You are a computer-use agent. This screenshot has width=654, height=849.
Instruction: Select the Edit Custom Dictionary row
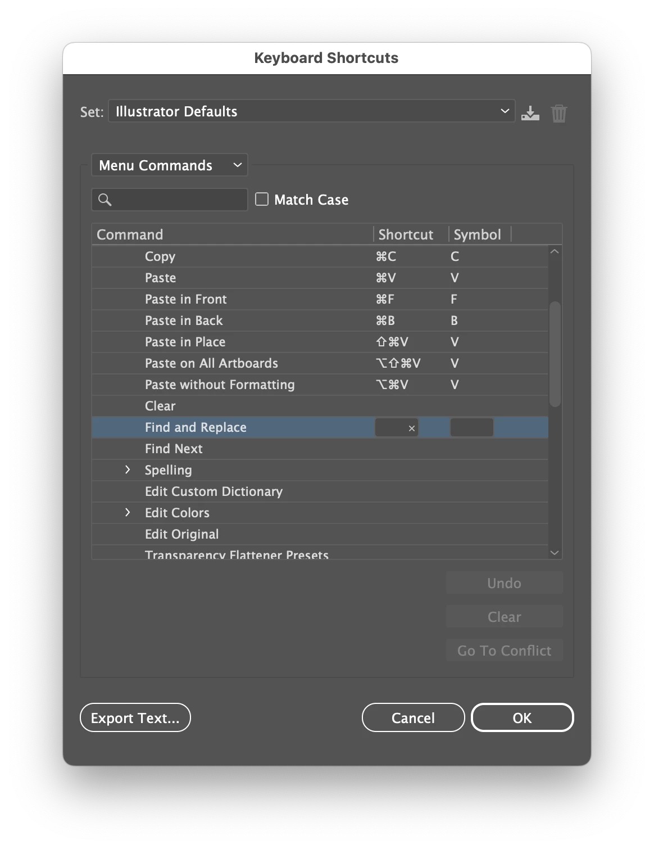click(x=320, y=491)
